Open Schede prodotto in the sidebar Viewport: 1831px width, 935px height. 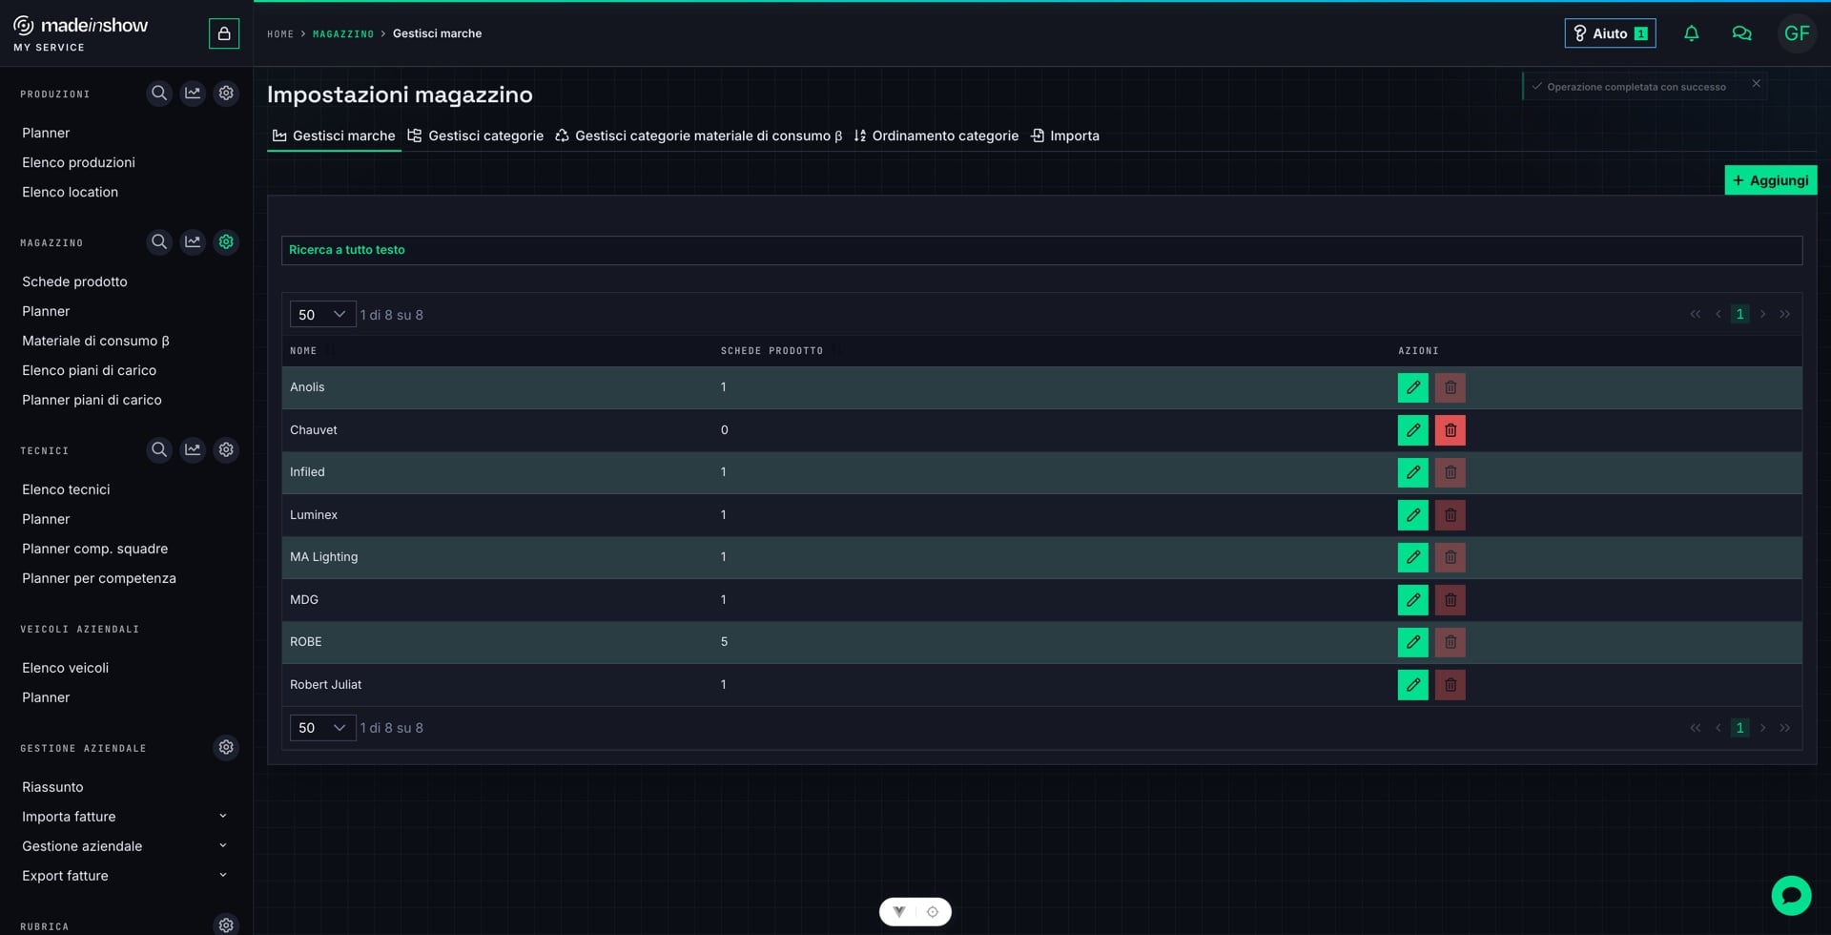(74, 281)
